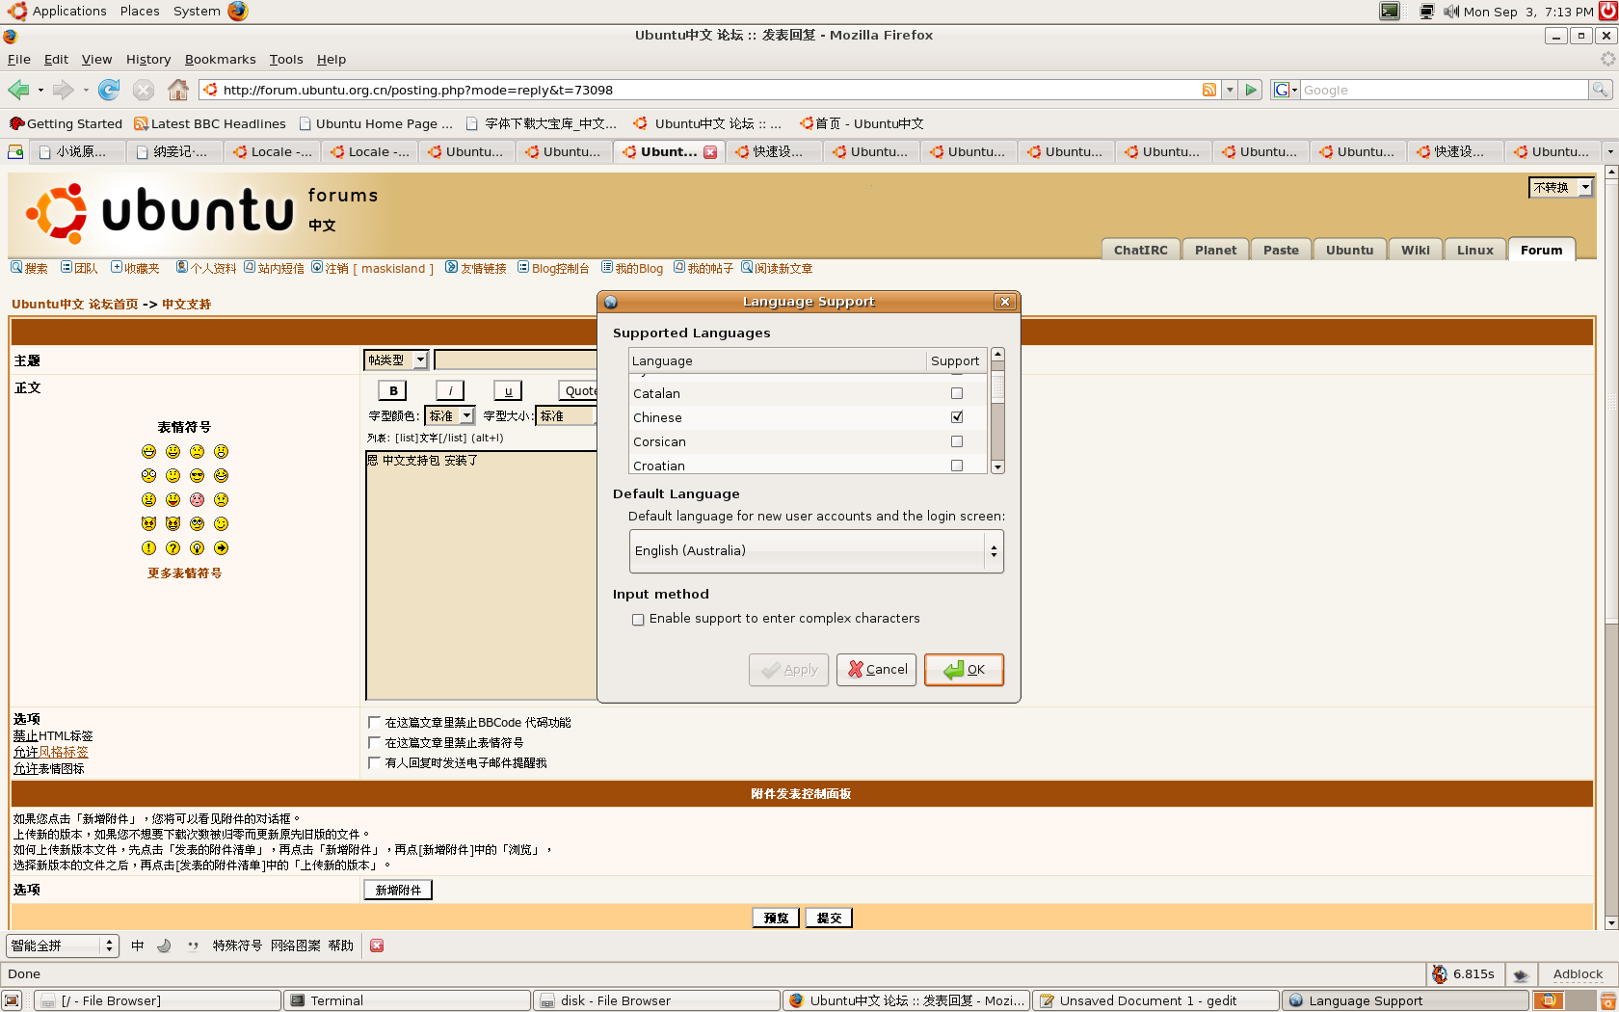Click Cancel in Language Support dialog

click(877, 670)
